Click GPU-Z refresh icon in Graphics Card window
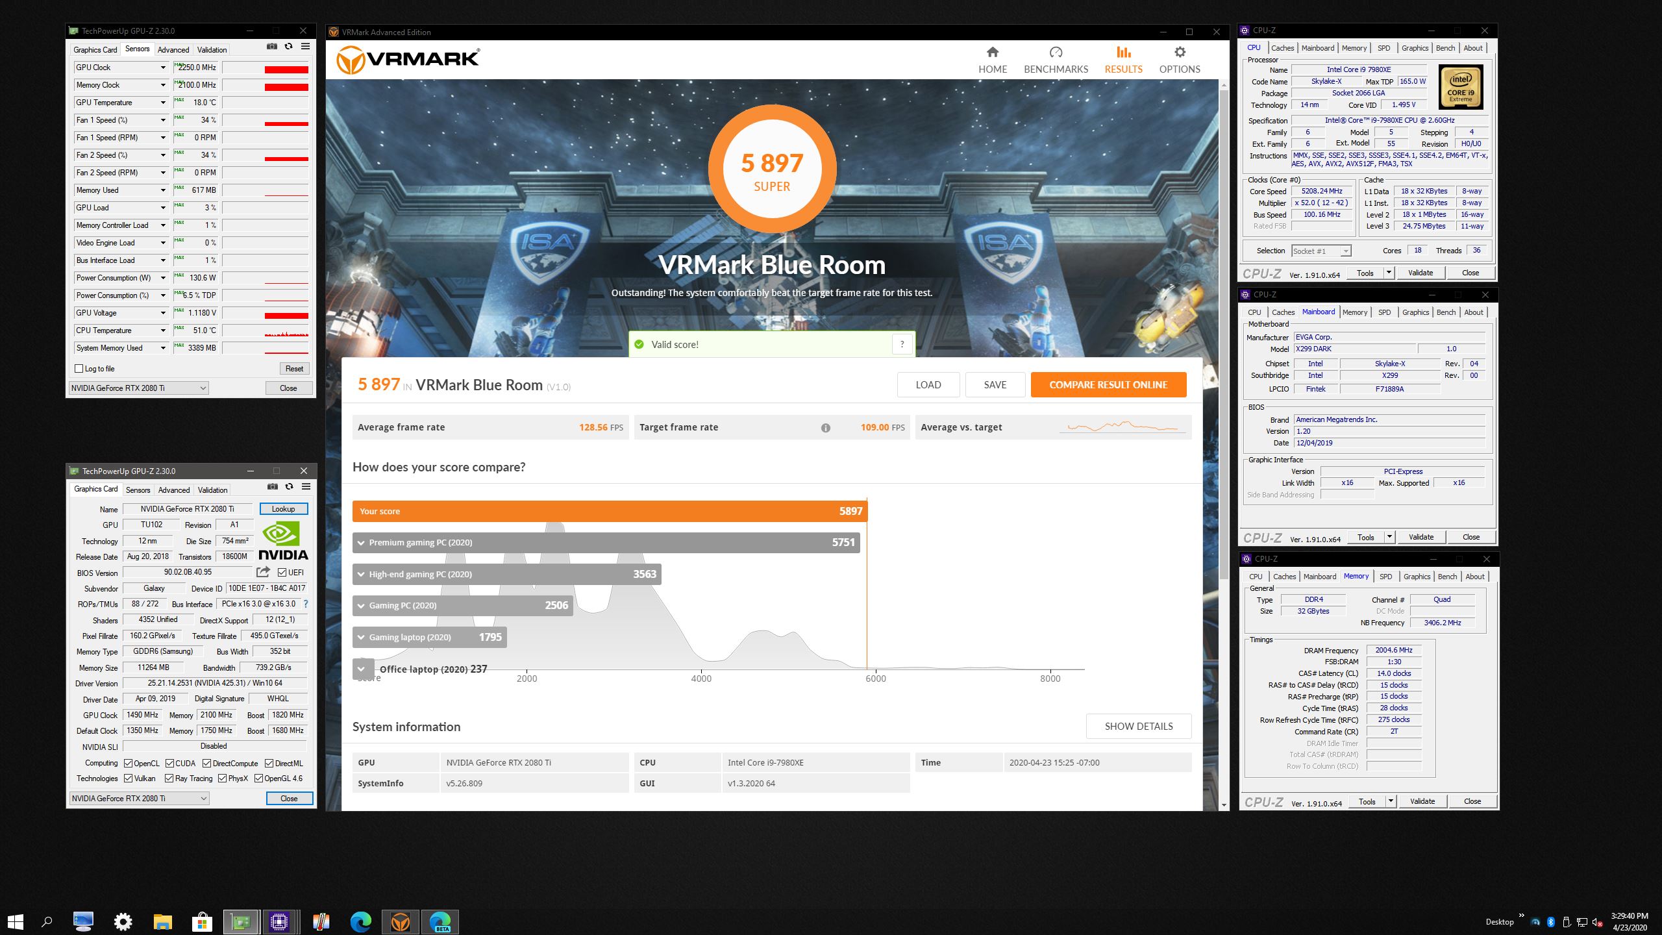This screenshot has width=1662, height=935. (290, 486)
